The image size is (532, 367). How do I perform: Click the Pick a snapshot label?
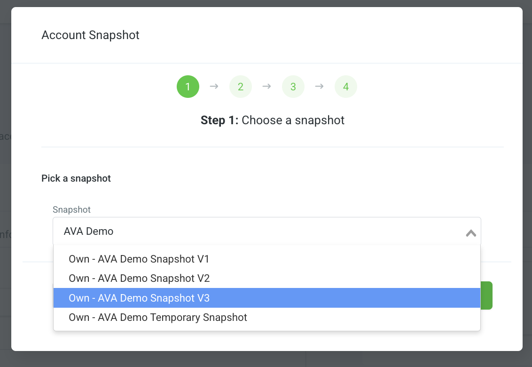pyautogui.click(x=76, y=178)
